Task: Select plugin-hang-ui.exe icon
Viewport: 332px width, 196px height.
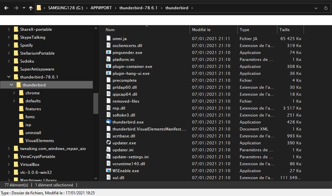Action: pyautogui.click(x=109, y=73)
